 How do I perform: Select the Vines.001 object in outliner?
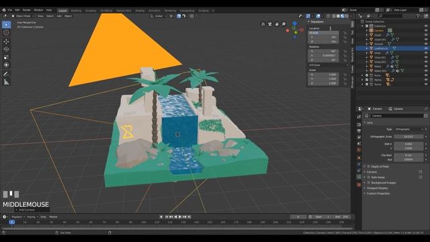tap(380, 57)
